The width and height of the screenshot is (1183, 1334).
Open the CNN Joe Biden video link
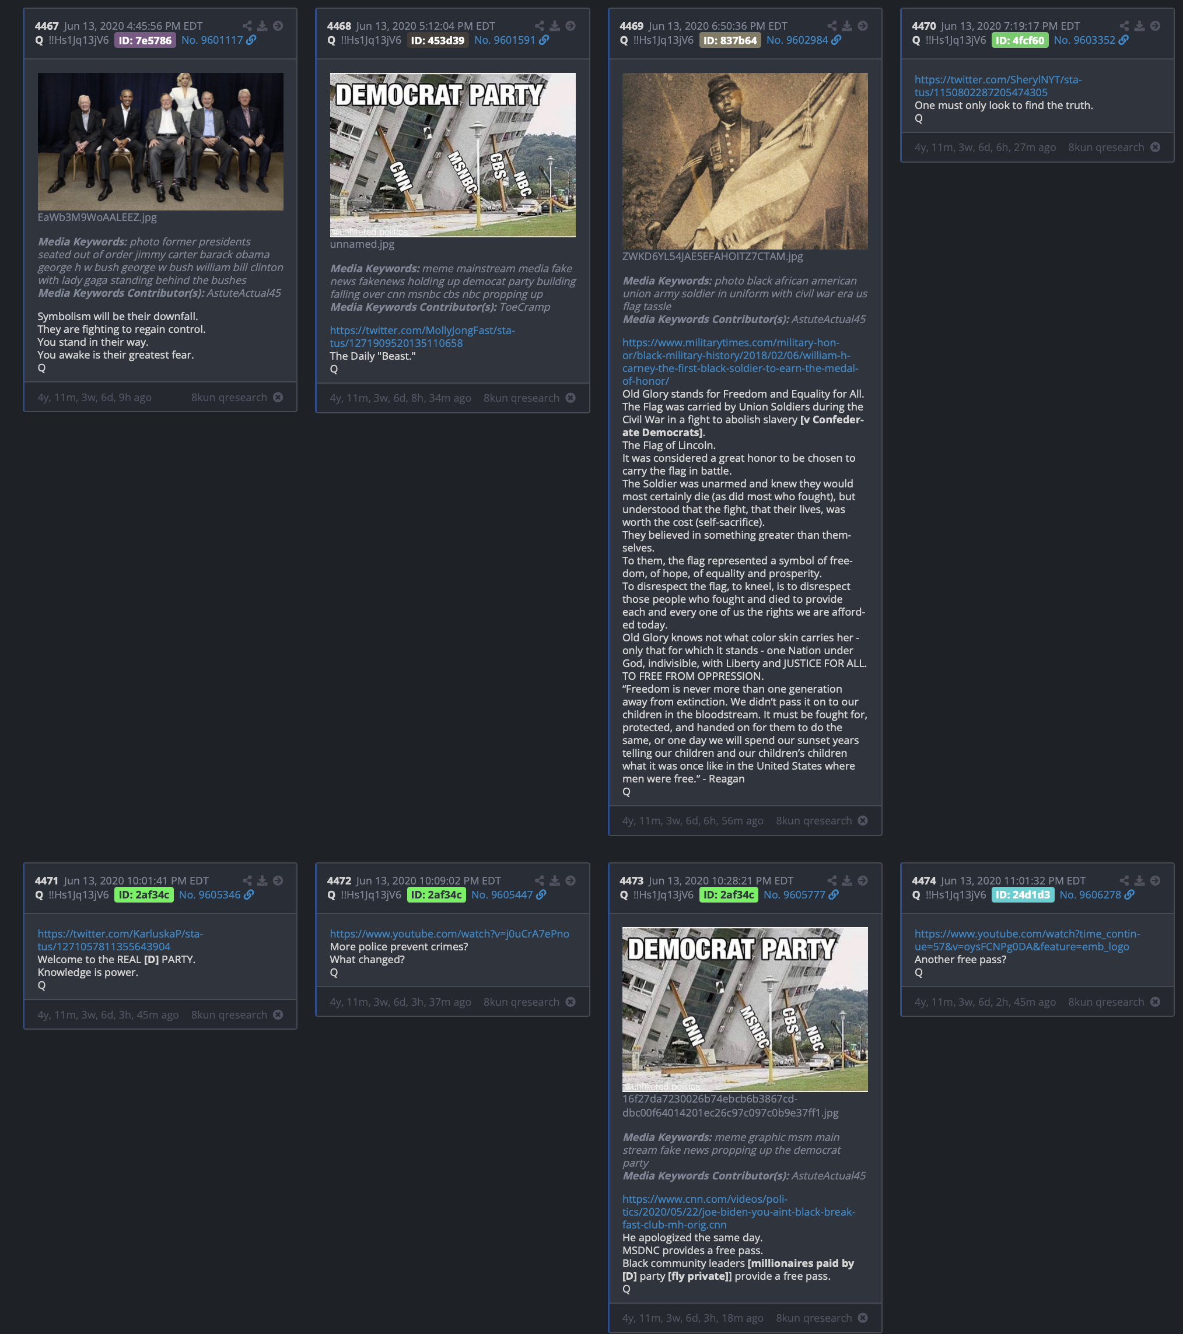738,1212
